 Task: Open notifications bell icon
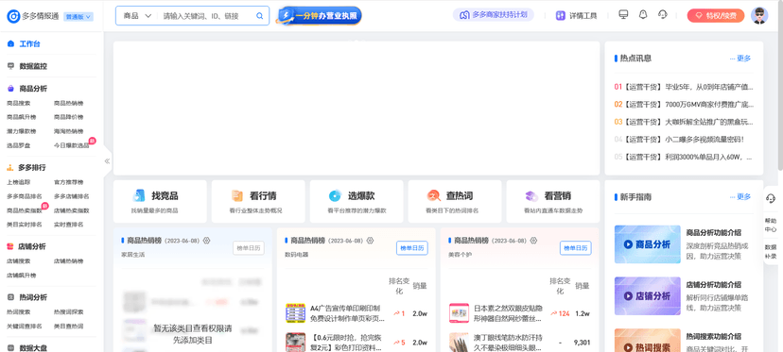643,14
